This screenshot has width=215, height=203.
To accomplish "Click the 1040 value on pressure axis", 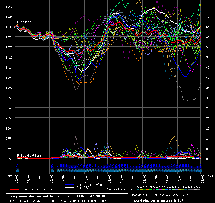I will [9, 6].
